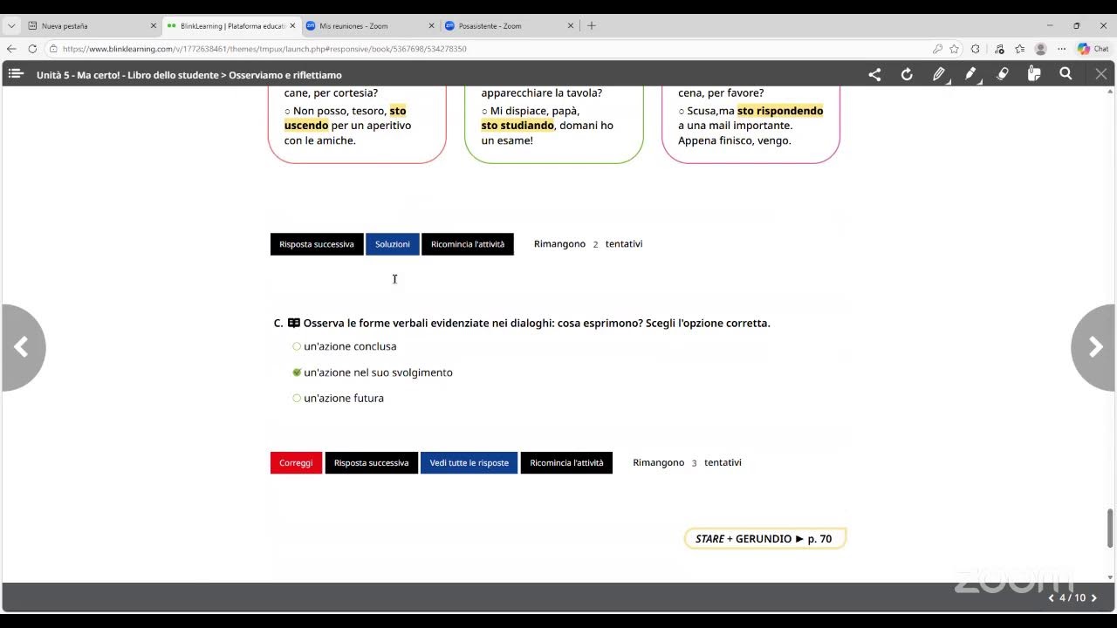This screenshot has width=1117, height=628.
Task: Click the page vertical scrollbar thumb
Action: point(1110,528)
